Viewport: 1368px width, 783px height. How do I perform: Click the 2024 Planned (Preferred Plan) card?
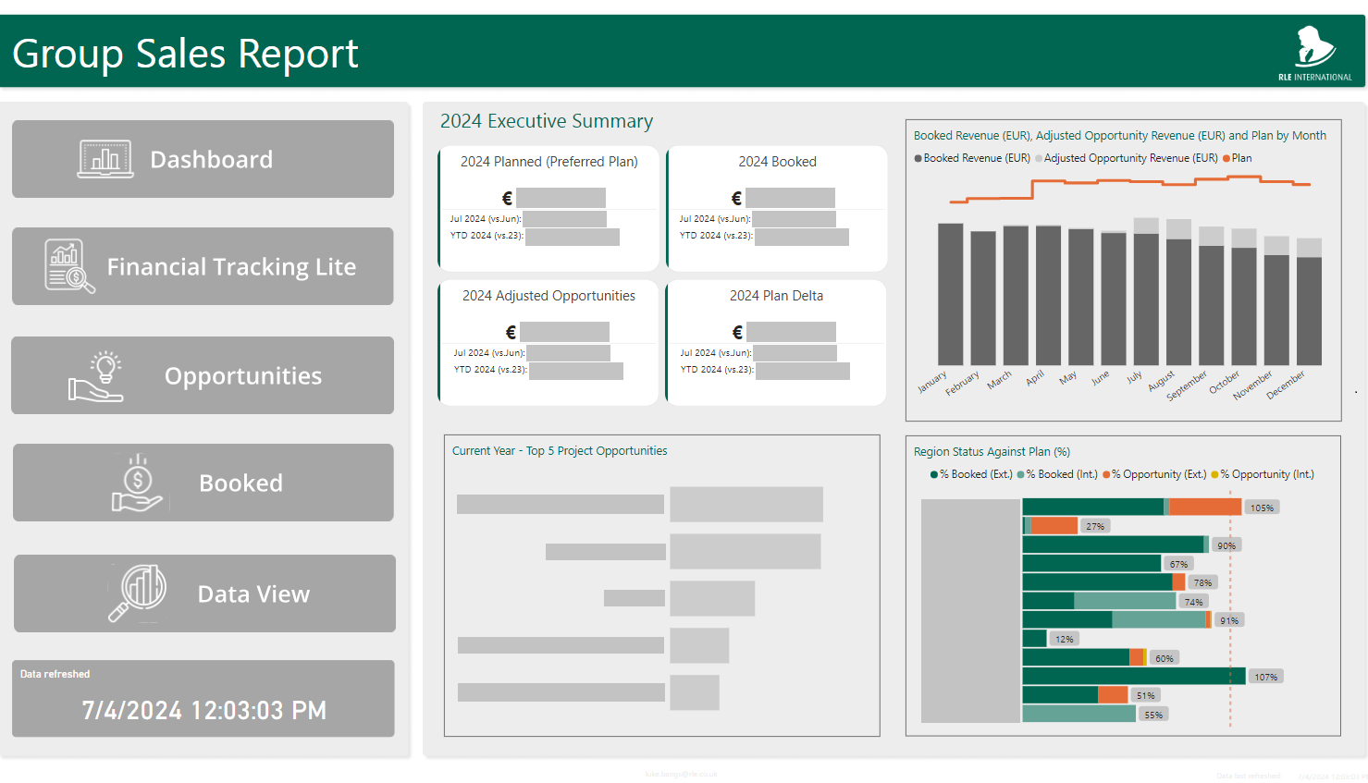[x=548, y=208]
